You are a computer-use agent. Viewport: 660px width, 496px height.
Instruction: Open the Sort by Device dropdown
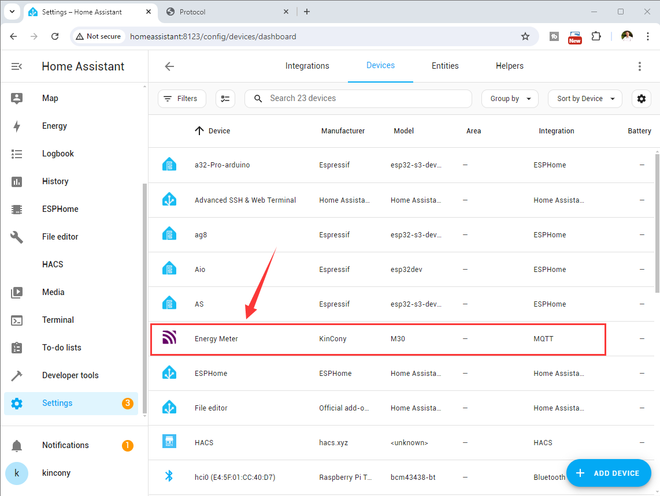[585, 99]
